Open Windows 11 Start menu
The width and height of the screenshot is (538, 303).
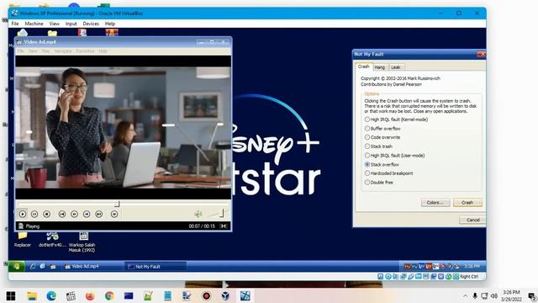tap(11, 295)
